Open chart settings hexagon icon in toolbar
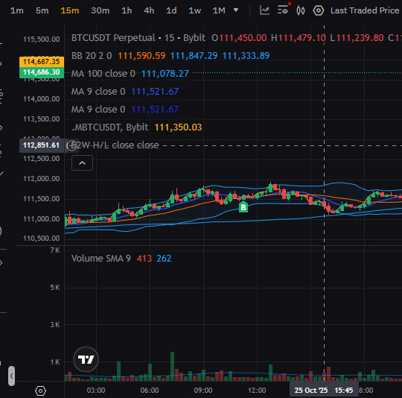Viewport: 402px width, 398px height. pyautogui.click(x=319, y=10)
